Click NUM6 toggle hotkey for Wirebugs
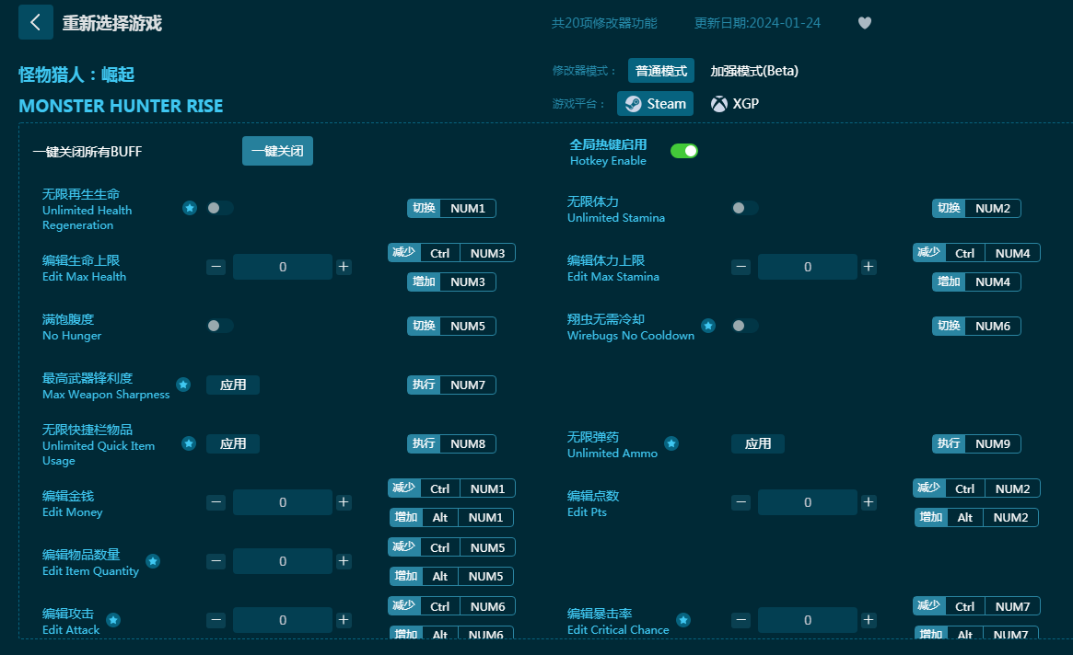The height and width of the screenshot is (655, 1073). 976,327
